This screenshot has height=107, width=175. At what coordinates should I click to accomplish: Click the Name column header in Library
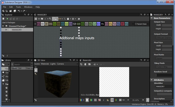[x=14, y=68]
